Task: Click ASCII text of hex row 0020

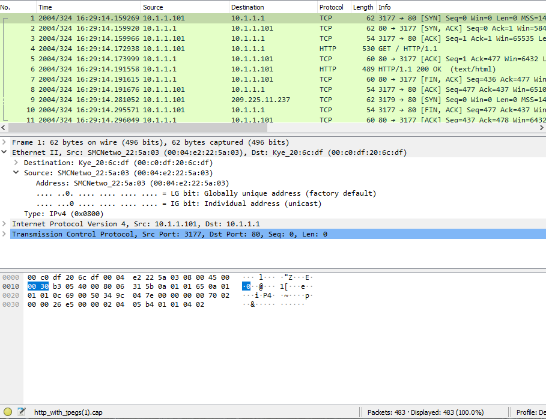Action: coord(277,295)
